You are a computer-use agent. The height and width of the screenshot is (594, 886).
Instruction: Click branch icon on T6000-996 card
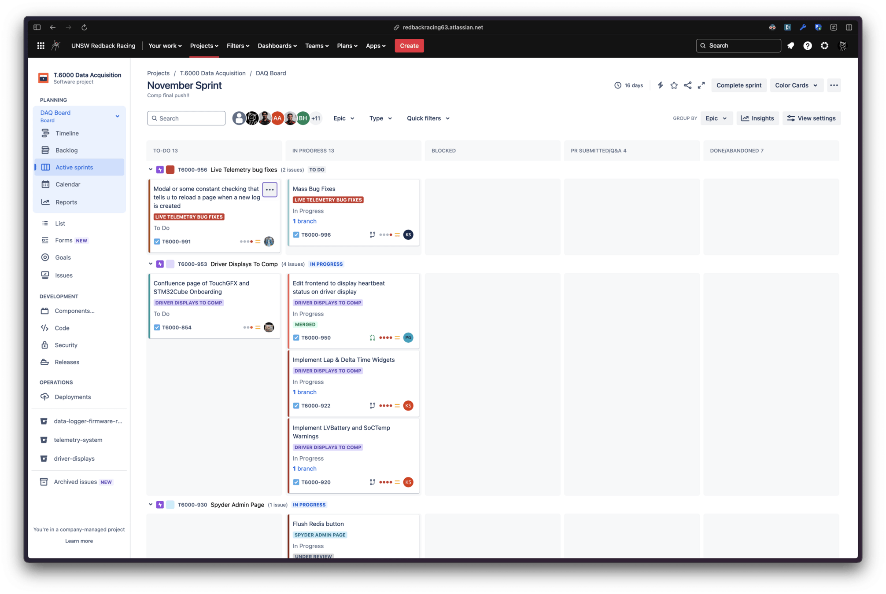(x=372, y=235)
